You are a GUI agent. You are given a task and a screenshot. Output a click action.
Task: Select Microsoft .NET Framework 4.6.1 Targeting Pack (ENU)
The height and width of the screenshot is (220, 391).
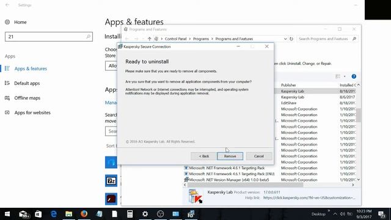pos(232,174)
